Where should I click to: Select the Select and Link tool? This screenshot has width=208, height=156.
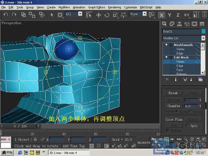click(x=23, y=15)
